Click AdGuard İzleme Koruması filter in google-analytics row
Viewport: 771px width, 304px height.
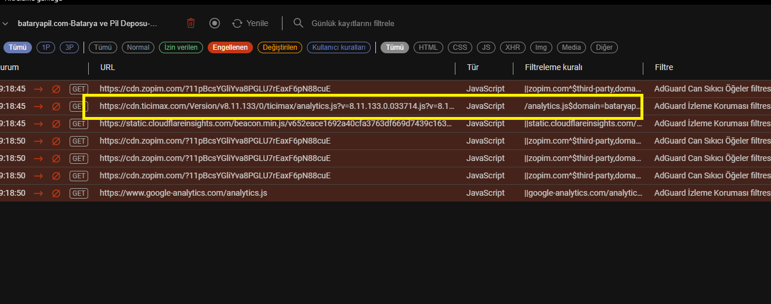point(712,193)
